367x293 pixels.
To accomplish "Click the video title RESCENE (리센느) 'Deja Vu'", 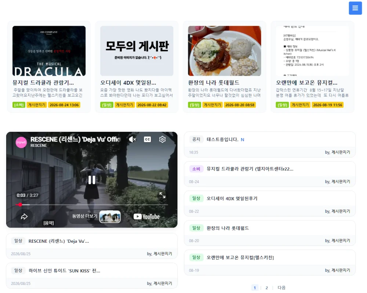I will click(x=75, y=140).
